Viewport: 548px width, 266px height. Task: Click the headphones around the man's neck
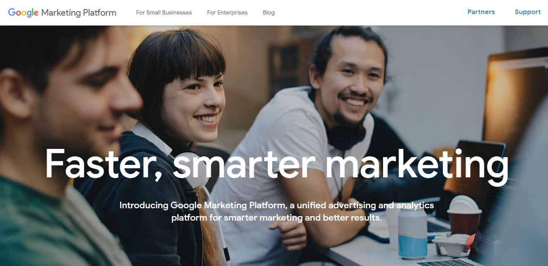(345, 132)
